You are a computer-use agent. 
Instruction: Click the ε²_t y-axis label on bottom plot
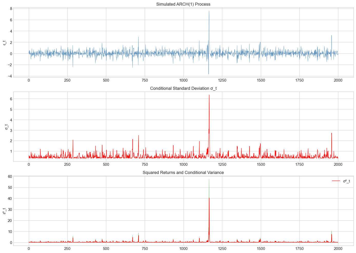coord(4,211)
